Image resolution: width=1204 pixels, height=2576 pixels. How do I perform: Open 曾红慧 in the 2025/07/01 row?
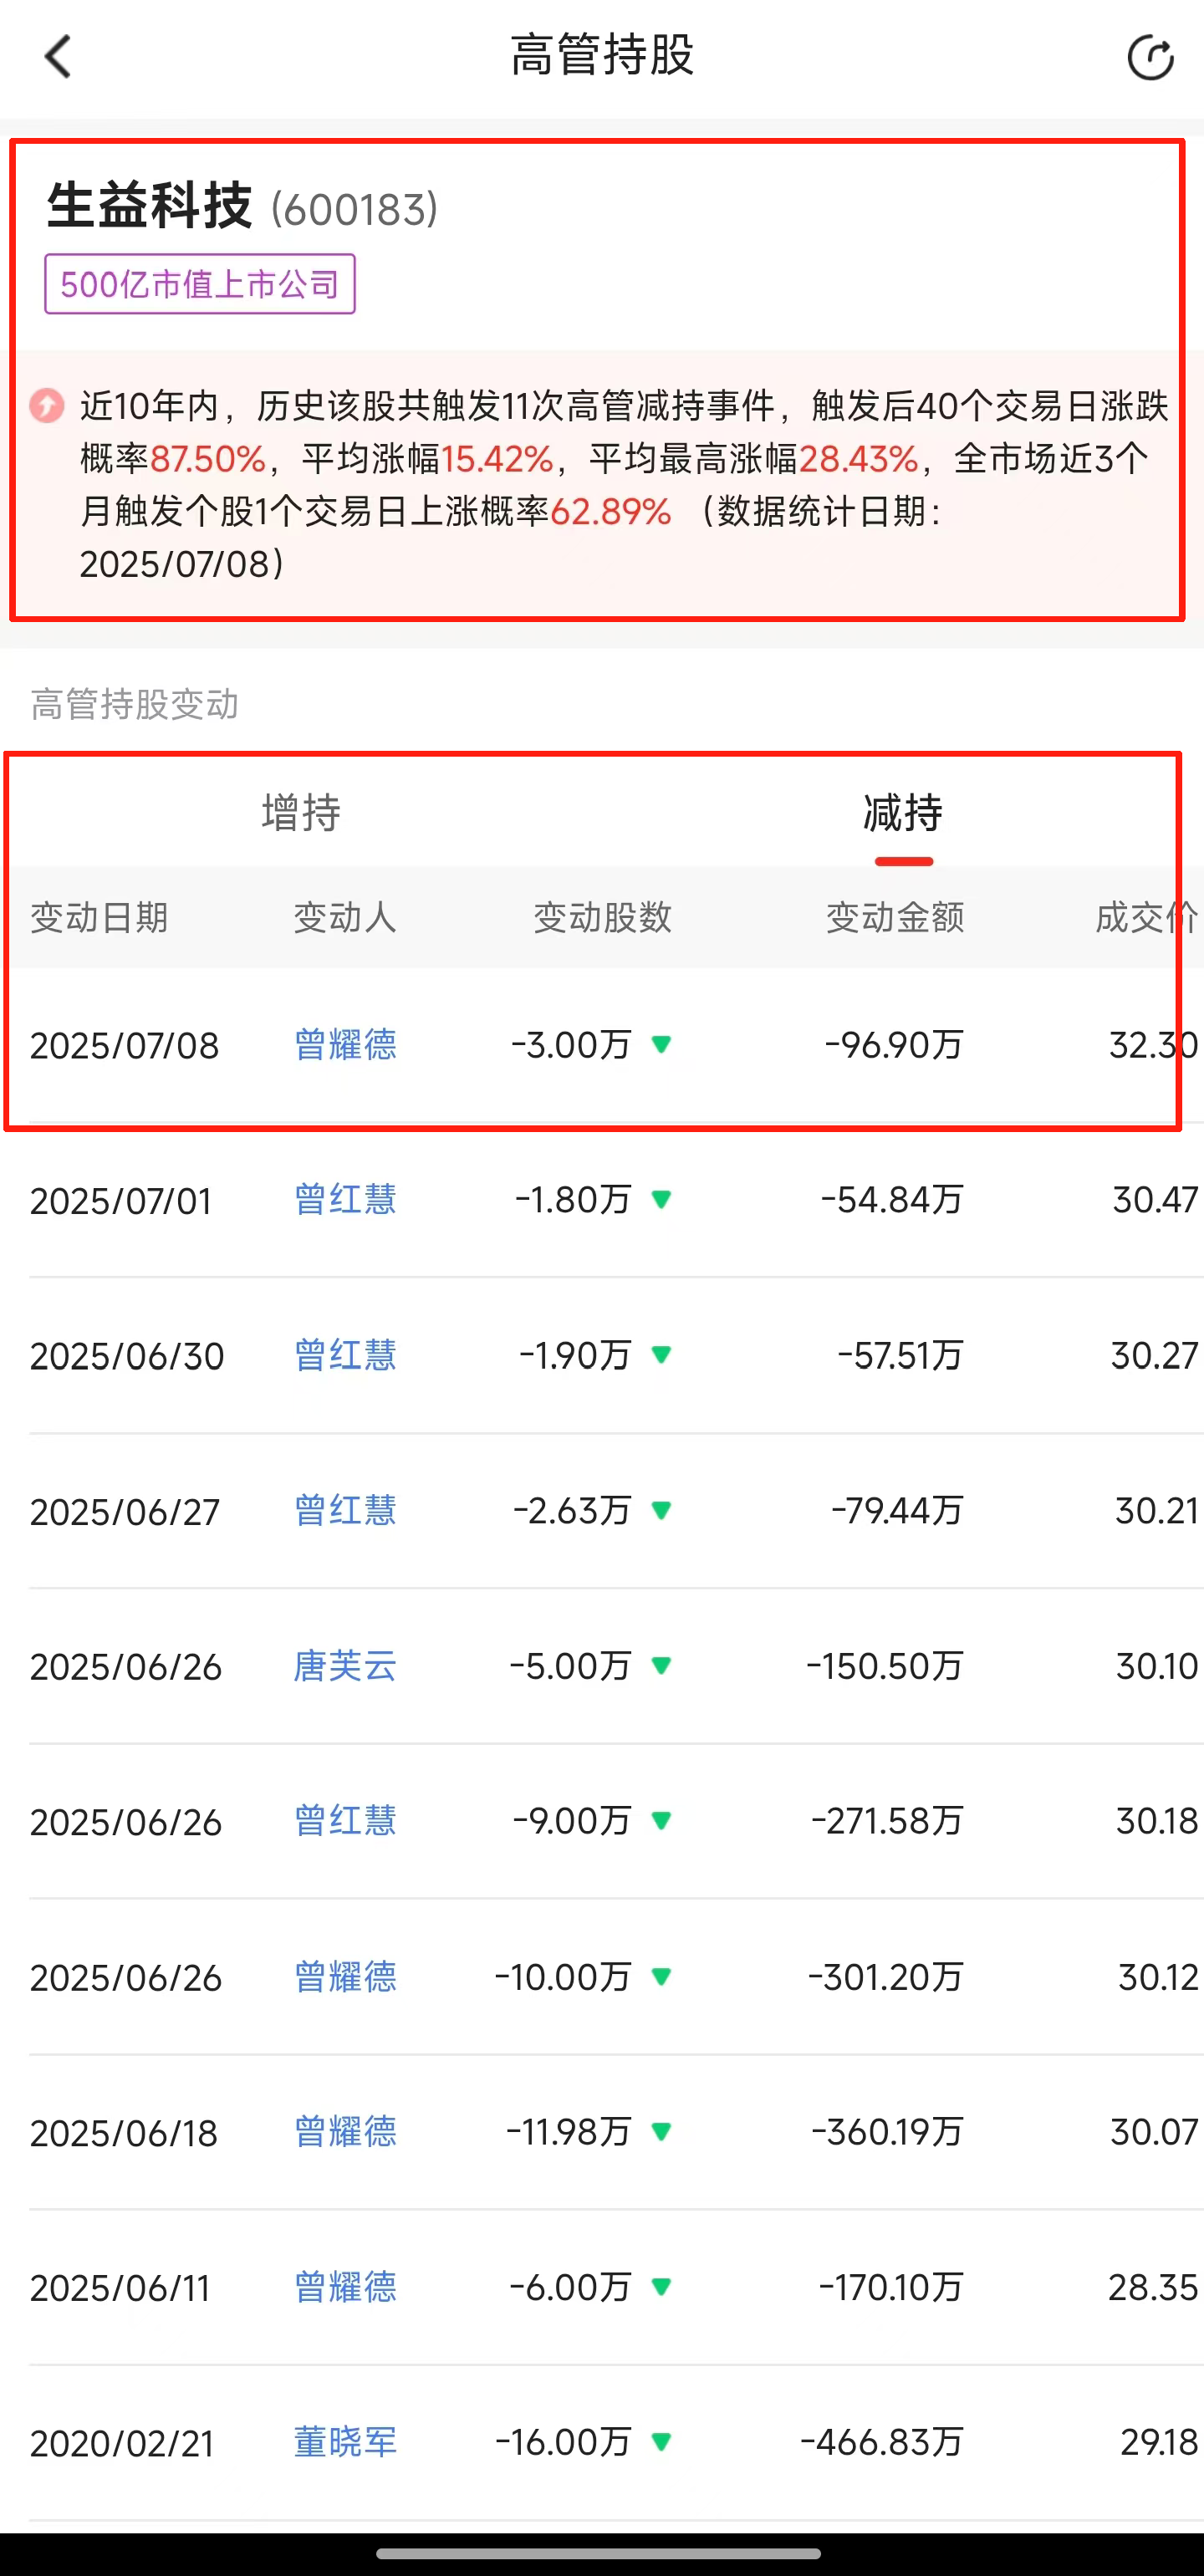345,1199
